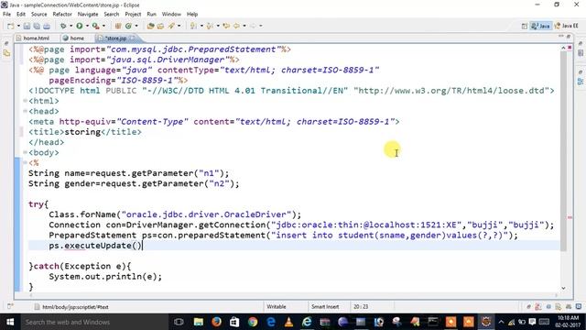Click the Chrome icon in the taskbar
Screen dimensions: 586x330
click(253, 322)
